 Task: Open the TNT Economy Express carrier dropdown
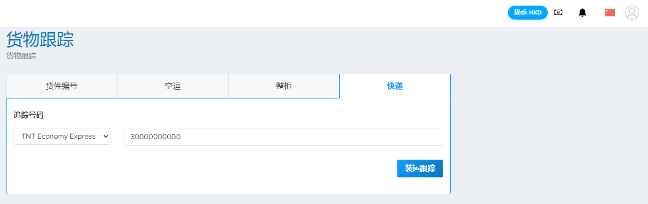click(62, 136)
